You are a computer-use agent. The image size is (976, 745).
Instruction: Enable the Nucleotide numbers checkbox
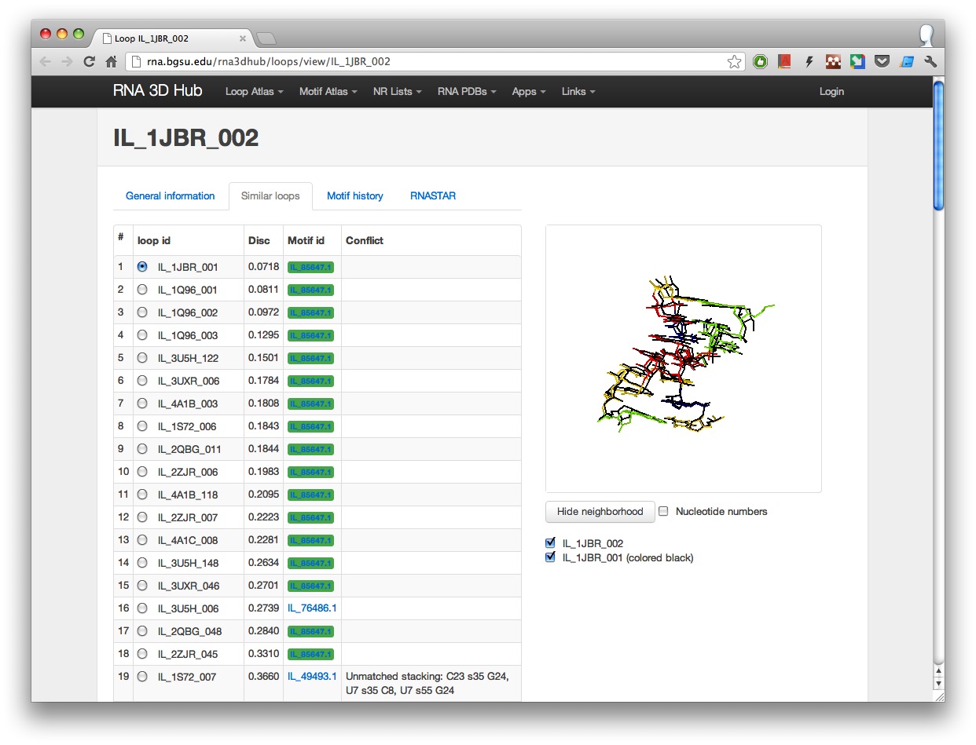[663, 511]
